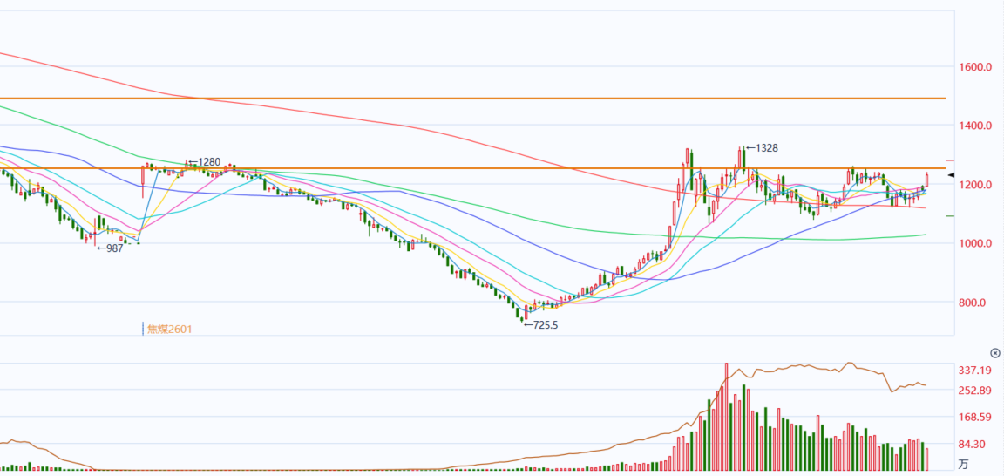The width and height of the screenshot is (1004, 476).
Task: Click the 万 unit label on volume axis
Action: [964, 464]
